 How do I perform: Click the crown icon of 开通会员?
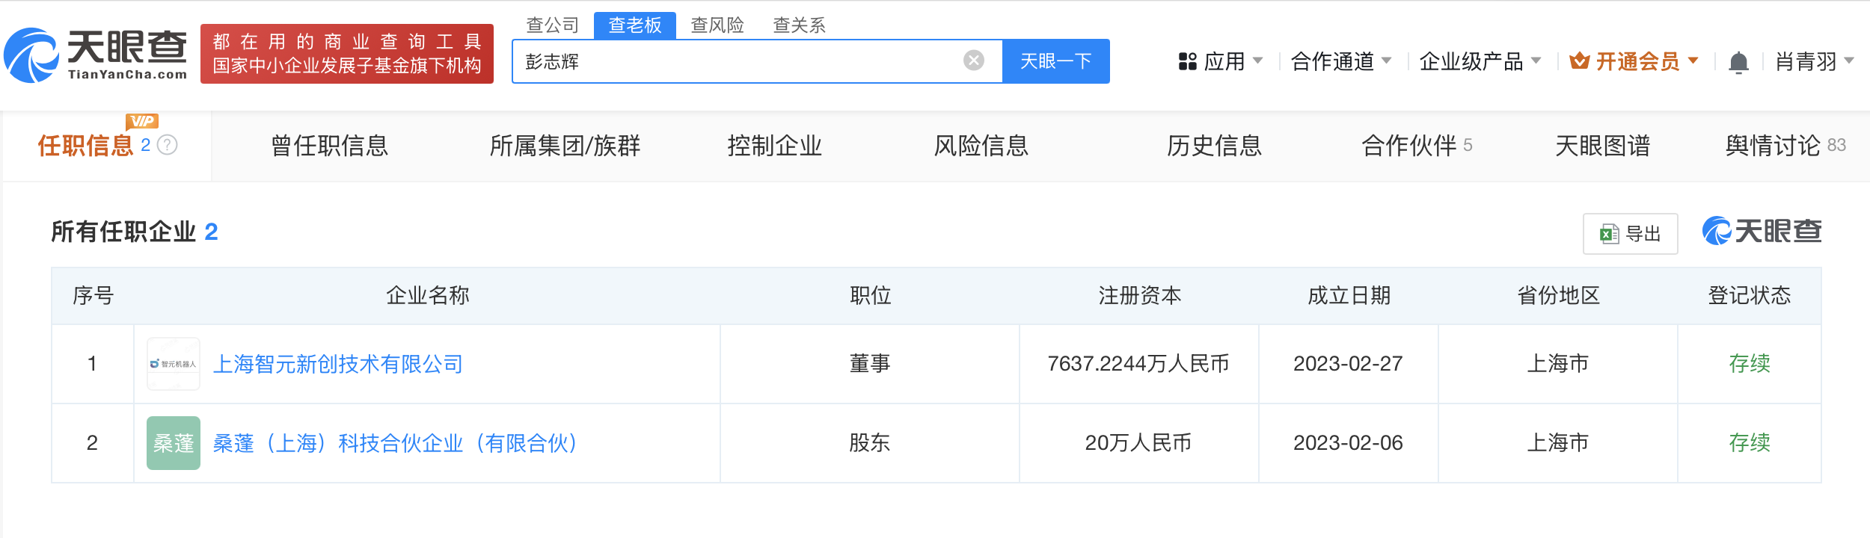pos(1579,61)
